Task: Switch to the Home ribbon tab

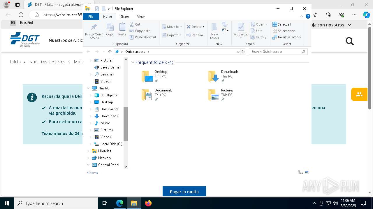Action: tap(108, 17)
